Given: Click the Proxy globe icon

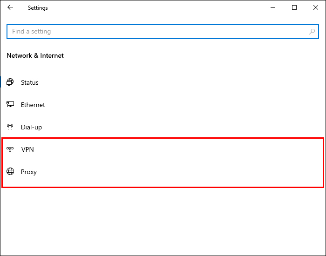Looking at the screenshot, I should coord(10,172).
